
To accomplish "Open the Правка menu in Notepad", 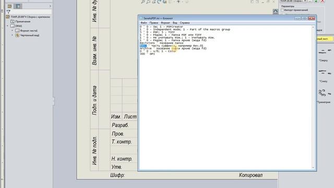I will [153, 23].
